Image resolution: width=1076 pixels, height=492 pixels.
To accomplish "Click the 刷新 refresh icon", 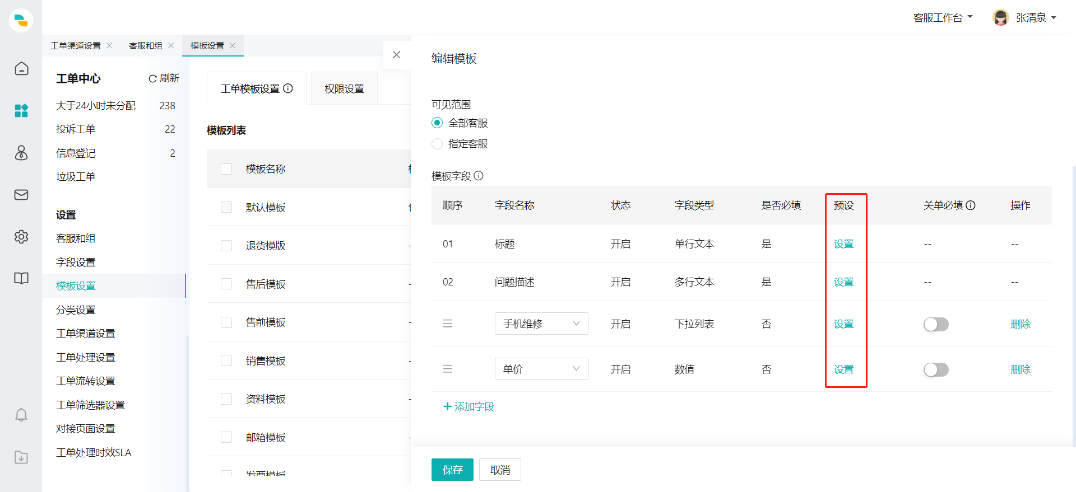I will (x=152, y=78).
